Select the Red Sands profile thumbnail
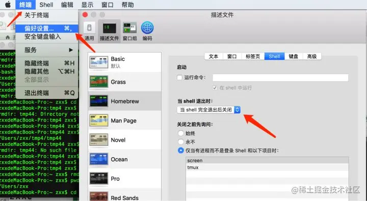The height and width of the screenshot is (201, 367). tap(99, 196)
